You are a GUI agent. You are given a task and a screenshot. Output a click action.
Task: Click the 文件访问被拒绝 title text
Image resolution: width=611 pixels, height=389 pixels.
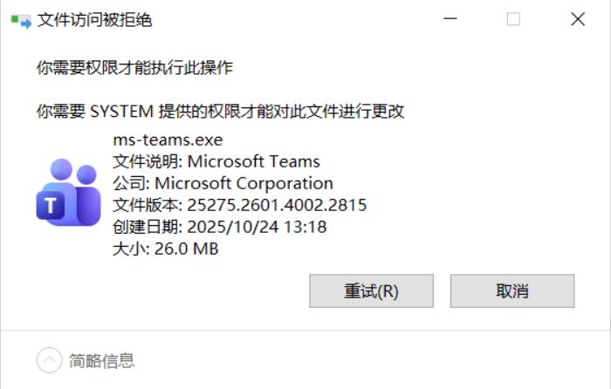[94, 19]
